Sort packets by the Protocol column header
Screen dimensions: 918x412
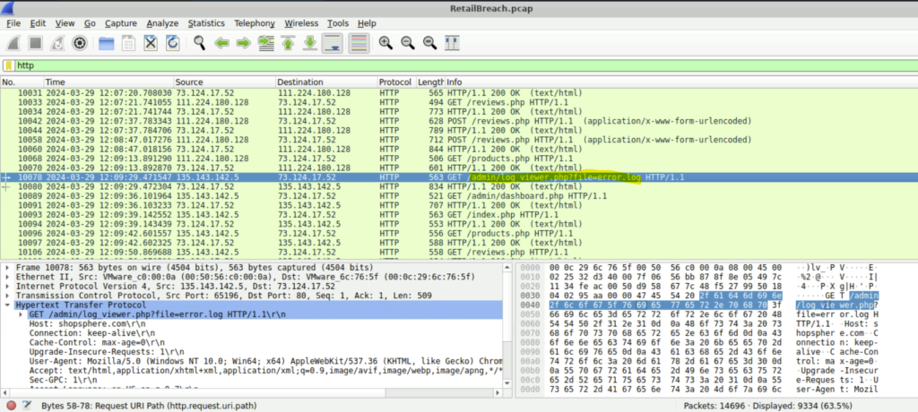394,82
